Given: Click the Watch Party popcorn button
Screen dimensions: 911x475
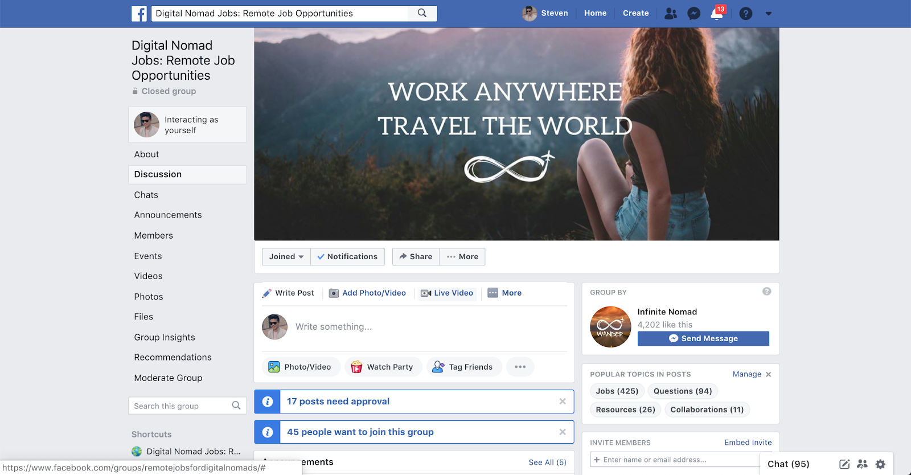Looking at the screenshot, I should click(x=383, y=367).
